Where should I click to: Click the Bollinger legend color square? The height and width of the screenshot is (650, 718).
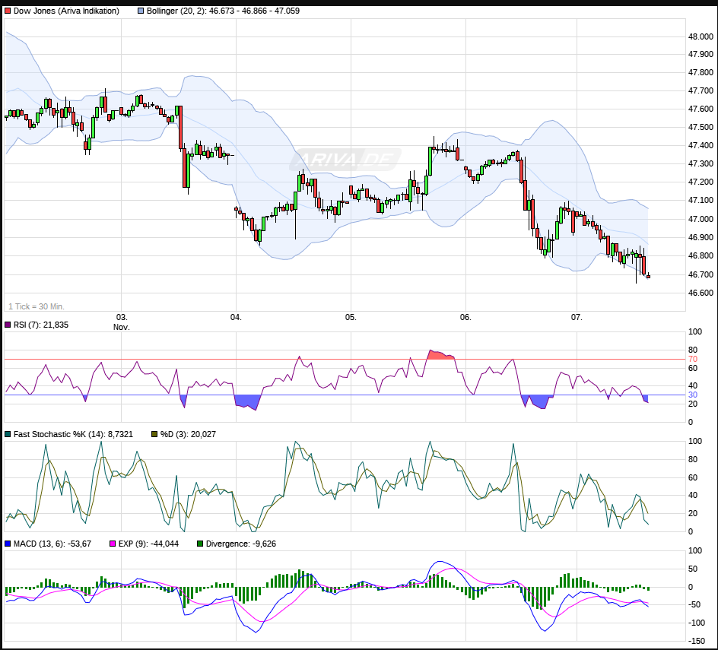click(141, 11)
